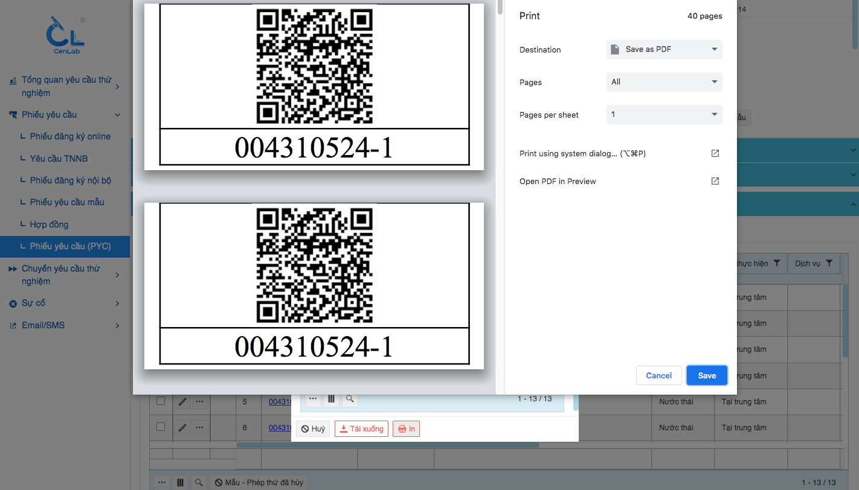The width and height of the screenshot is (859, 490).
Task: Expand Chuyển yêu cầu thử nghiệm chevron
Action: (x=117, y=275)
